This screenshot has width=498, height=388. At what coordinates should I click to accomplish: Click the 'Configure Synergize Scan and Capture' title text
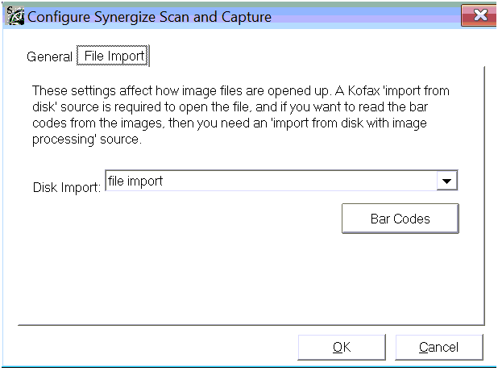[x=149, y=17]
